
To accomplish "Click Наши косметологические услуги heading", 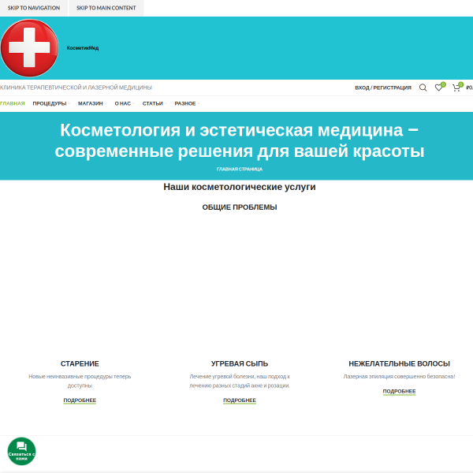I will click(240, 187).
